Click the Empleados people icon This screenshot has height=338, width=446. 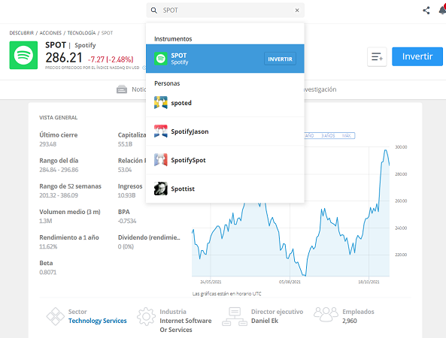pos(326,315)
